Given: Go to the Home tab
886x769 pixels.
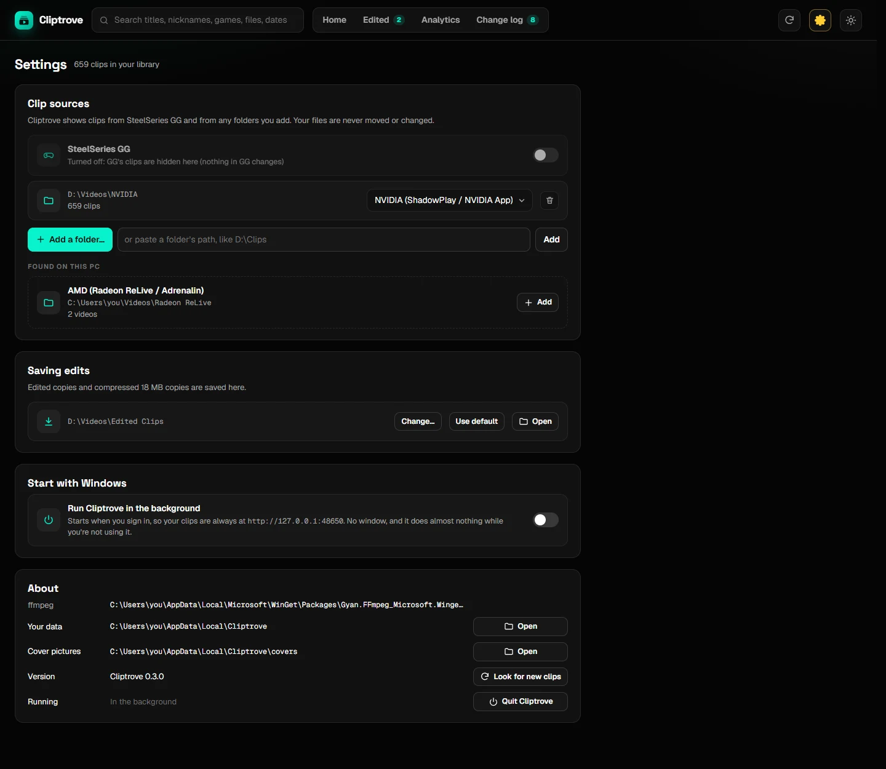Looking at the screenshot, I should point(334,20).
